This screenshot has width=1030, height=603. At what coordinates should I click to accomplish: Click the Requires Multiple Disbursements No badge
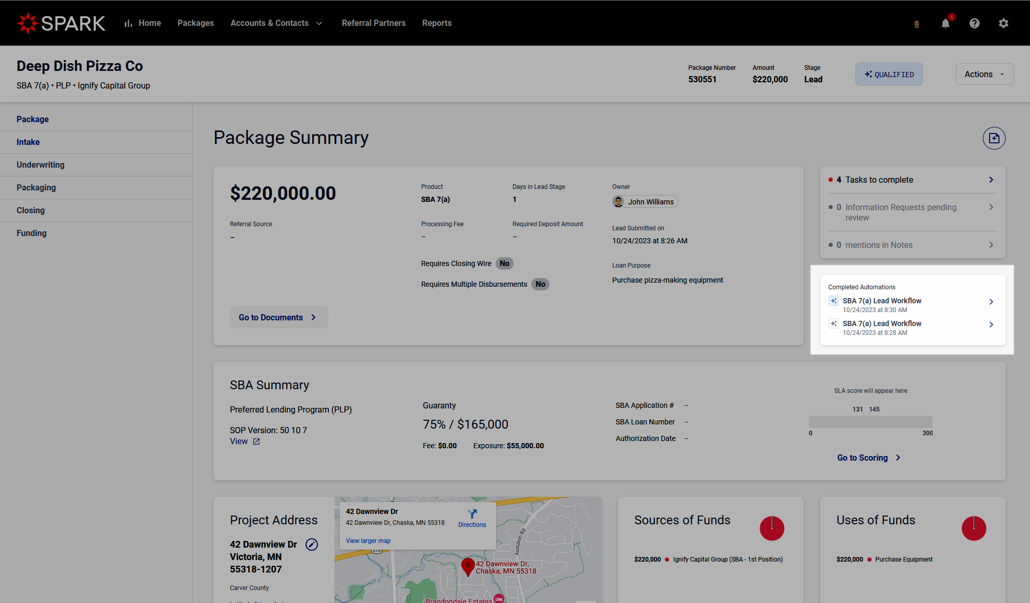(540, 284)
